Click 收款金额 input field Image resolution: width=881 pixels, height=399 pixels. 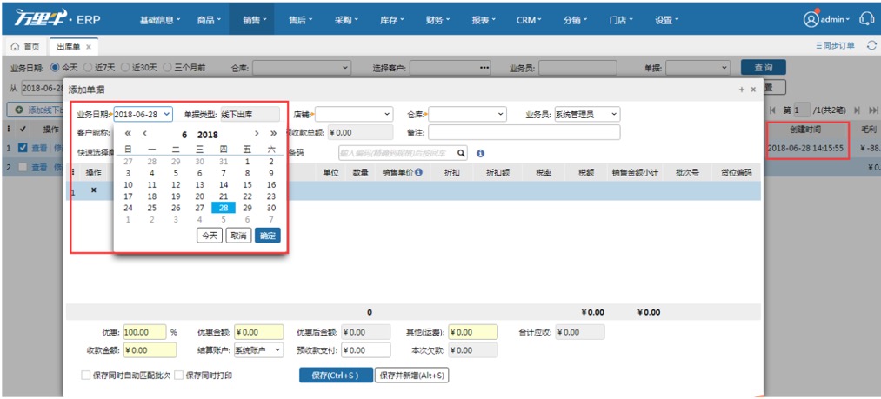tap(150, 349)
